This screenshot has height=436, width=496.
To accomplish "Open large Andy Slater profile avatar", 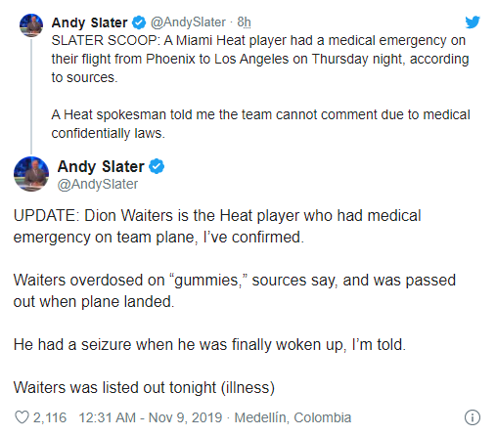I will [31, 174].
